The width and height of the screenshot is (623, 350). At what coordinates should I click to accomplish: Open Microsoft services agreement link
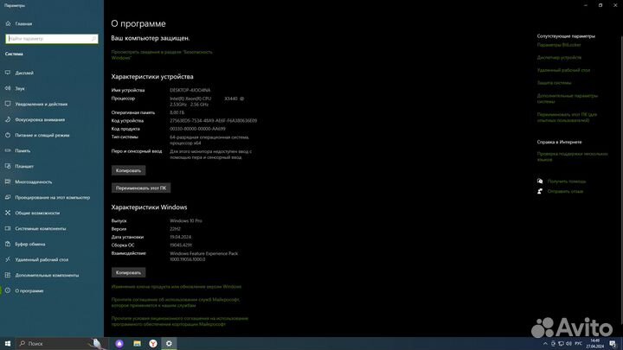pos(175,302)
